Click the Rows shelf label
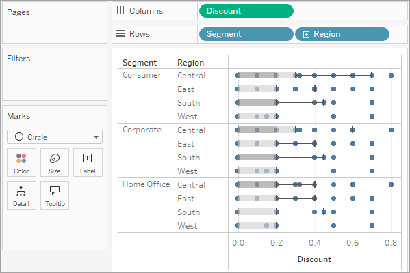 (x=140, y=34)
